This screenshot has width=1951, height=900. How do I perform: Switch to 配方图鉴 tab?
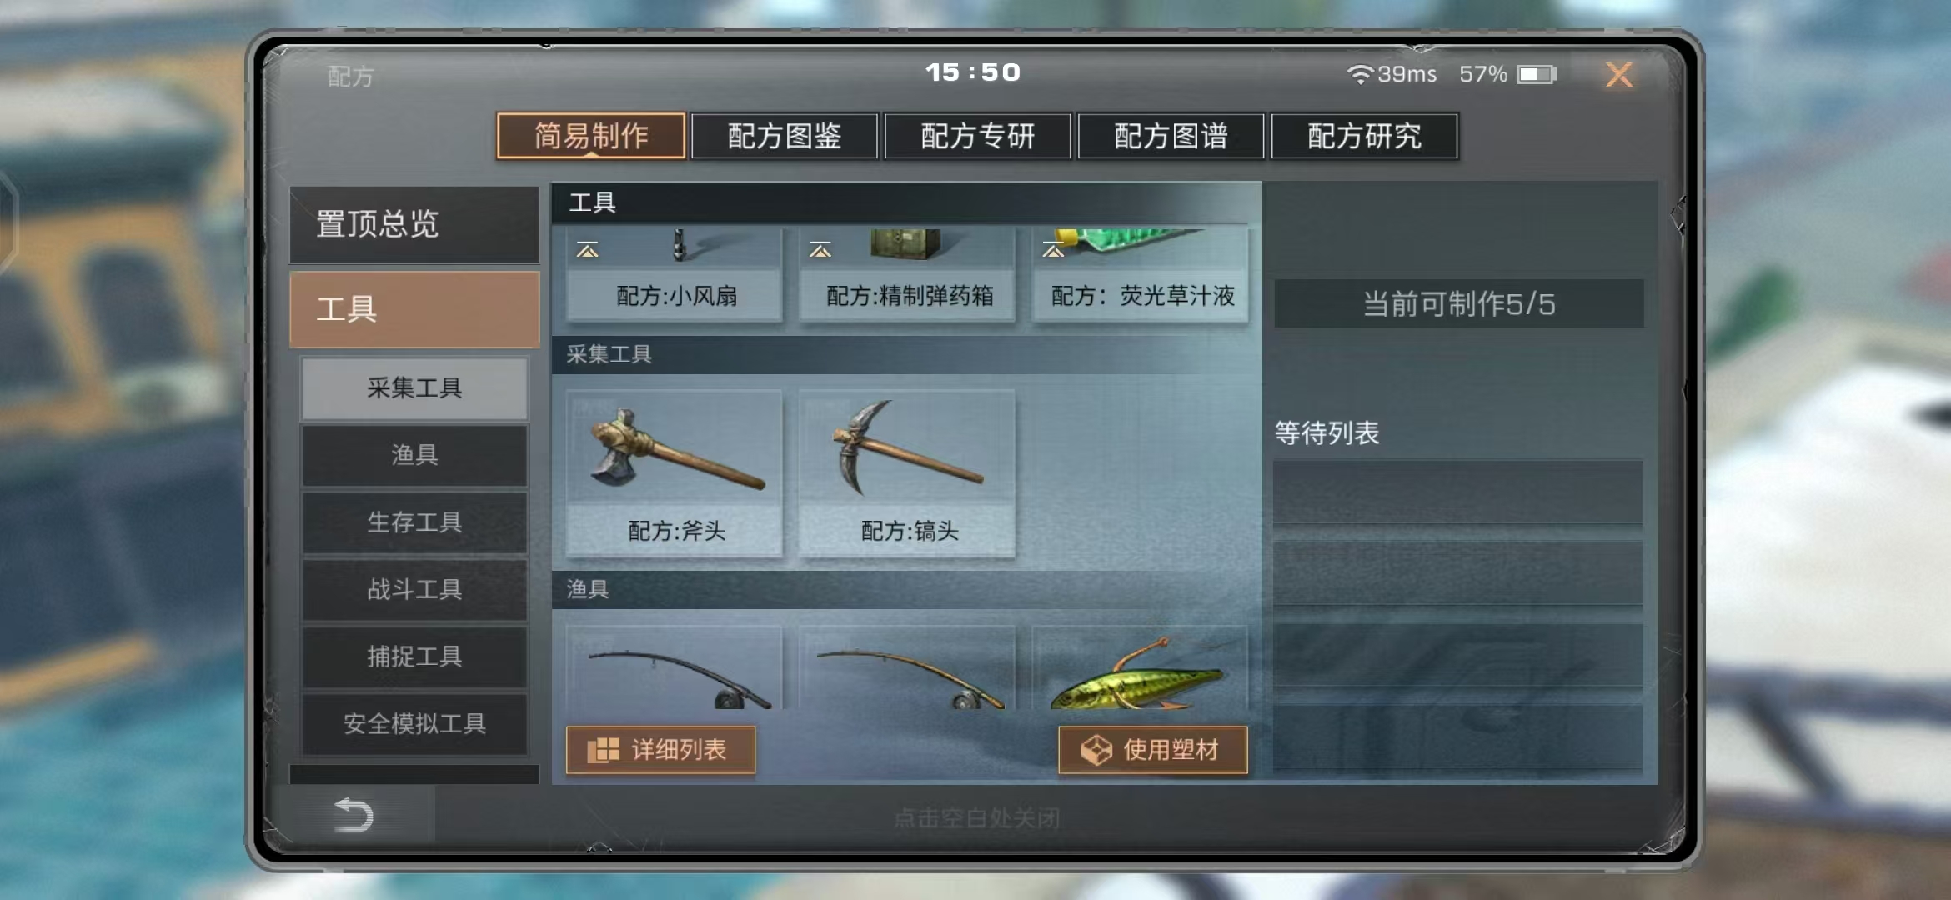785,136
